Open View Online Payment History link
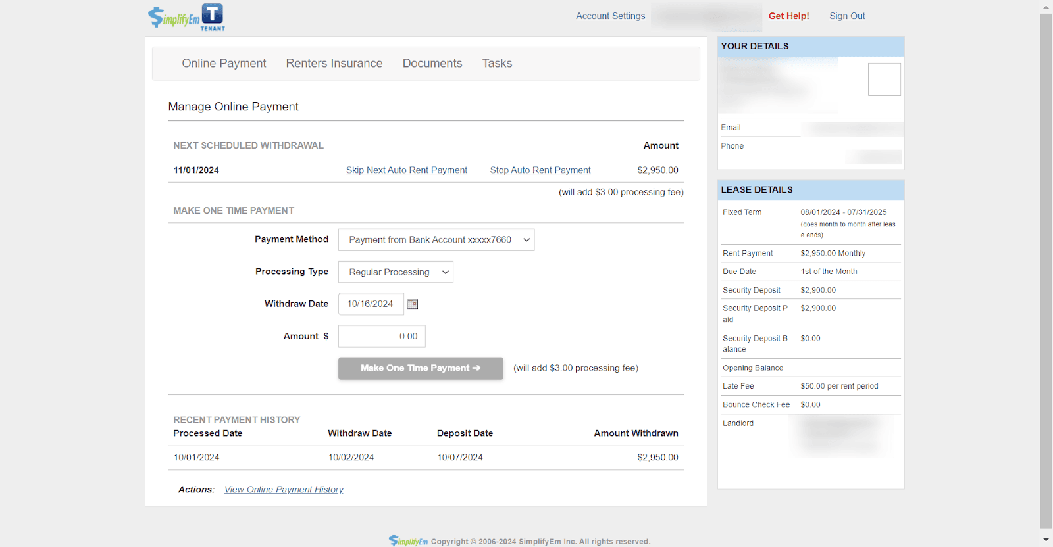 pos(284,490)
